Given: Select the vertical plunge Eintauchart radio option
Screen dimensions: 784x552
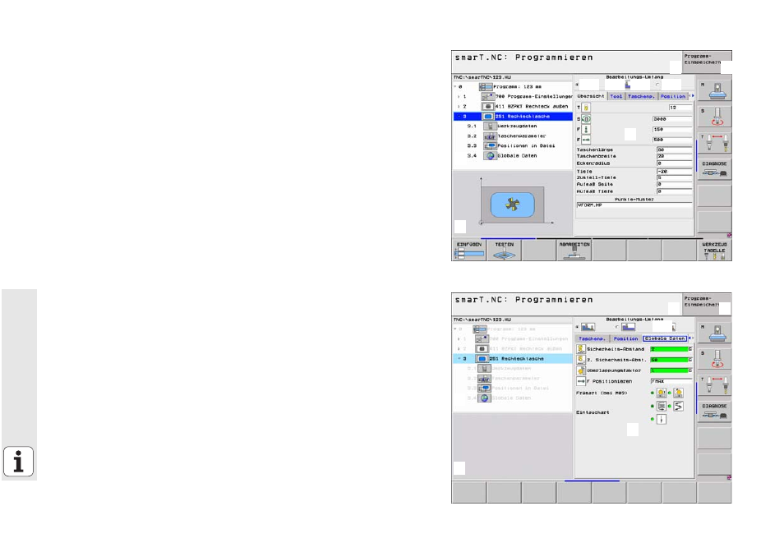Looking at the screenshot, I should (652, 419).
